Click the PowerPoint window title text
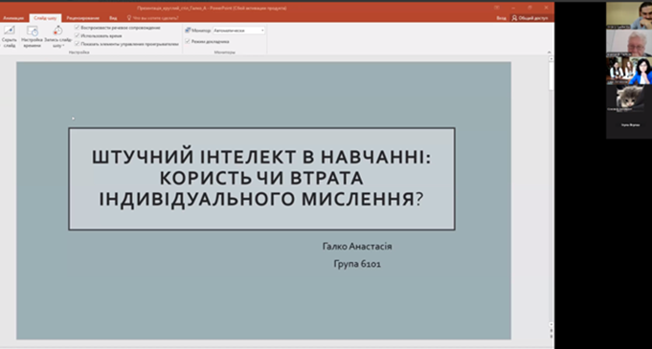 [x=212, y=8]
